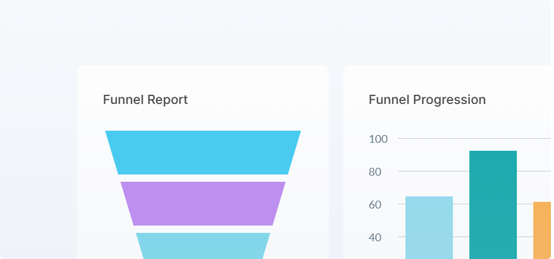Click the 80 gridline left of teal bar
The height and width of the screenshot is (259, 554).
[432, 171]
